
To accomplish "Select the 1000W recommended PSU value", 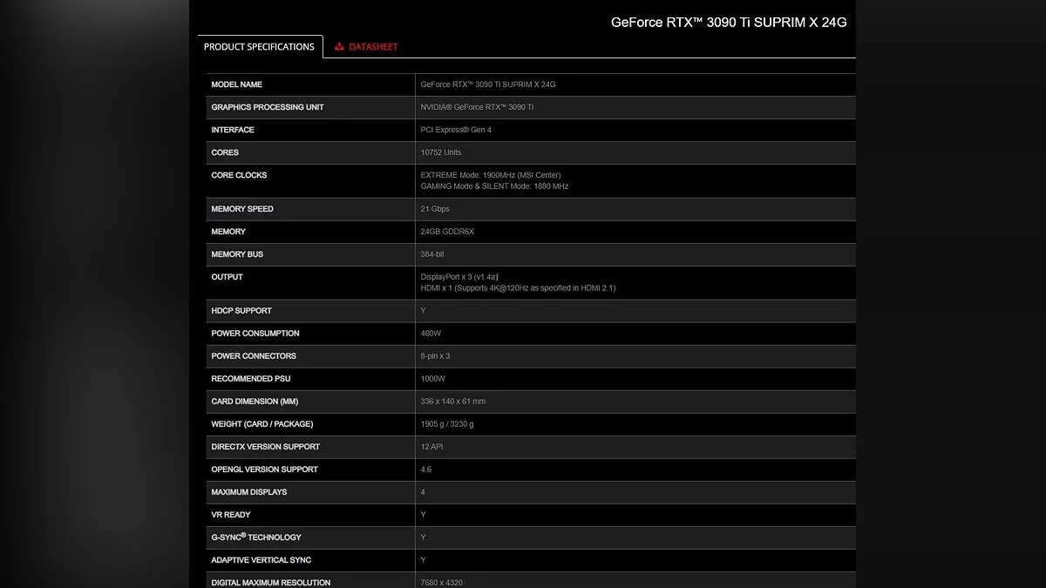I will click(432, 379).
